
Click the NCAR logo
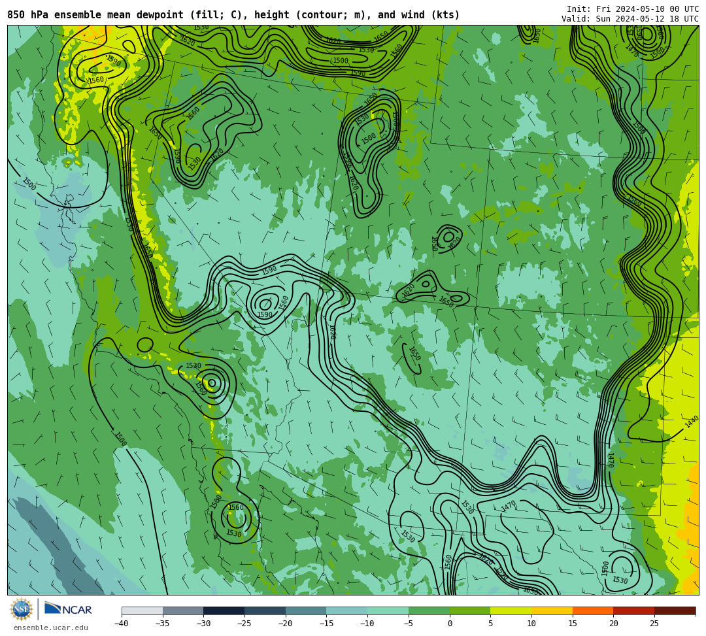[68, 609]
